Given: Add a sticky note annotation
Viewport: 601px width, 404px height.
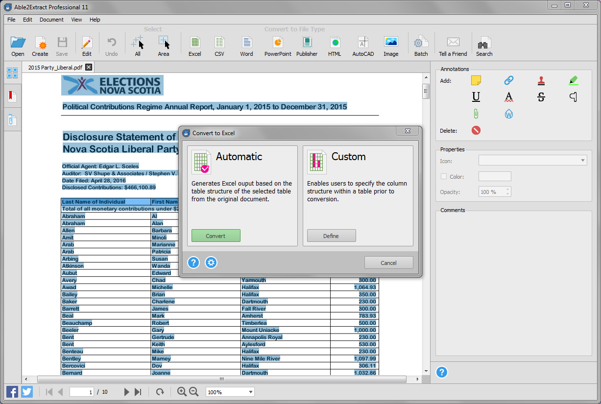Looking at the screenshot, I should pyautogui.click(x=476, y=80).
